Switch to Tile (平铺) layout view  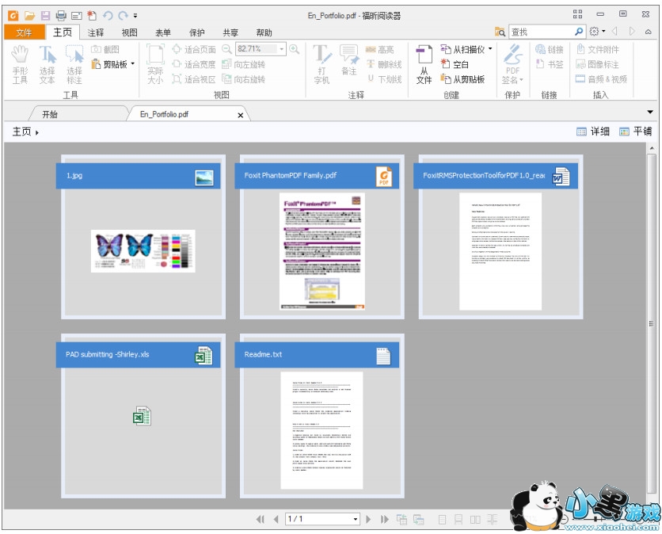636,132
